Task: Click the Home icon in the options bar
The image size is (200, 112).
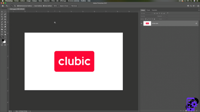Action: tap(3, 6)
